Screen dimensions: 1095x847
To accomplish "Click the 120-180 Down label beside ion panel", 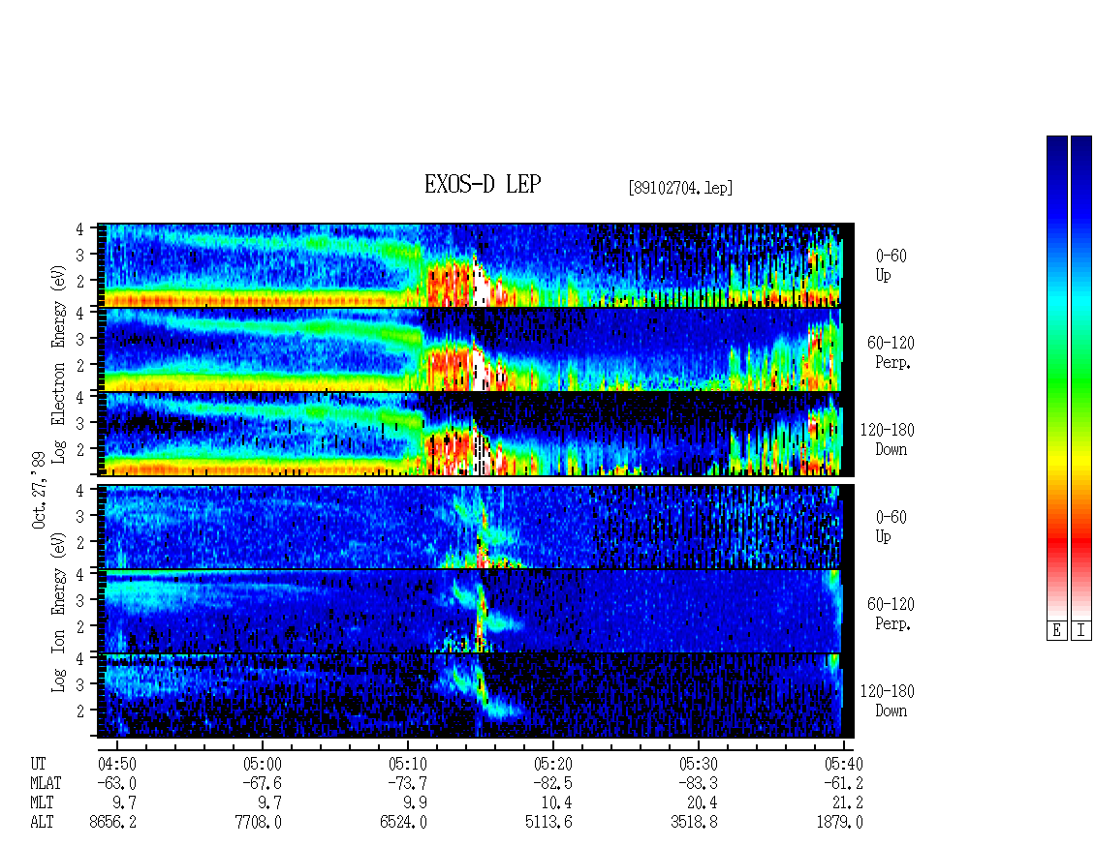I will point(888,701).
